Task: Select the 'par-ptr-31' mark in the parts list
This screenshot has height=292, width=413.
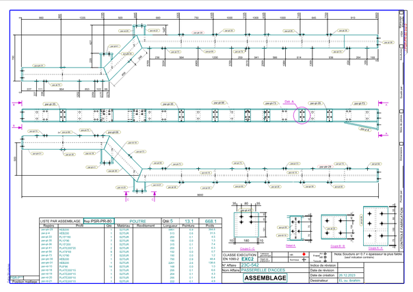Action: point(47,263)
